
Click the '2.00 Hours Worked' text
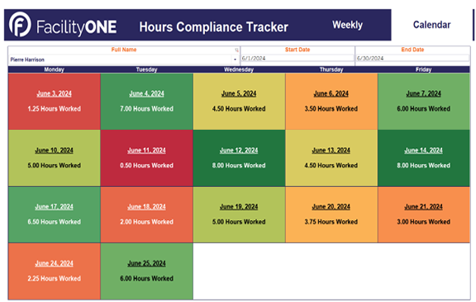pos(146,222)
